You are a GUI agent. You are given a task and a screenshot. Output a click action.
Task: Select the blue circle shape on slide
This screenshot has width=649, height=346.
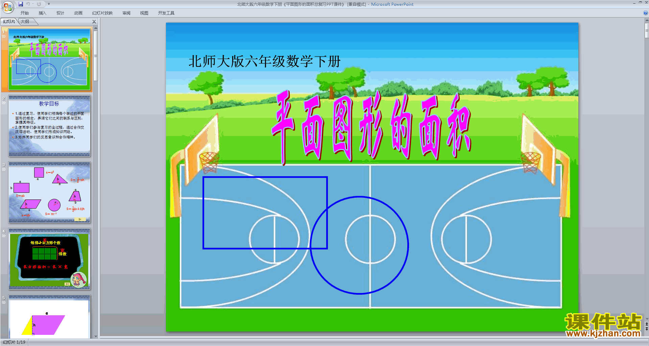(359, 245)
